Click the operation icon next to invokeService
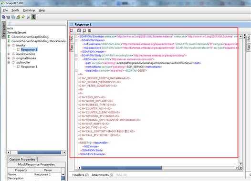The image size is (251, 181). 14,54
